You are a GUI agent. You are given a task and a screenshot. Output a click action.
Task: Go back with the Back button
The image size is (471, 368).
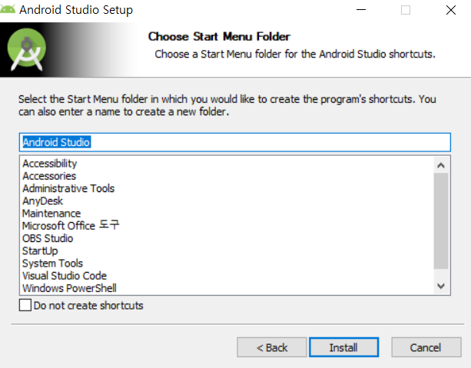point(272,347)
